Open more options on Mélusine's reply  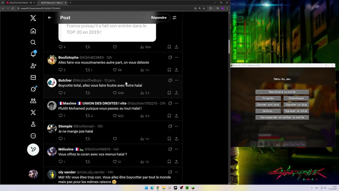176,149
